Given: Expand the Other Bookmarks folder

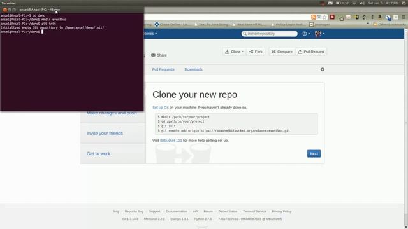Looking at the screenshot, I should (390, 24).
